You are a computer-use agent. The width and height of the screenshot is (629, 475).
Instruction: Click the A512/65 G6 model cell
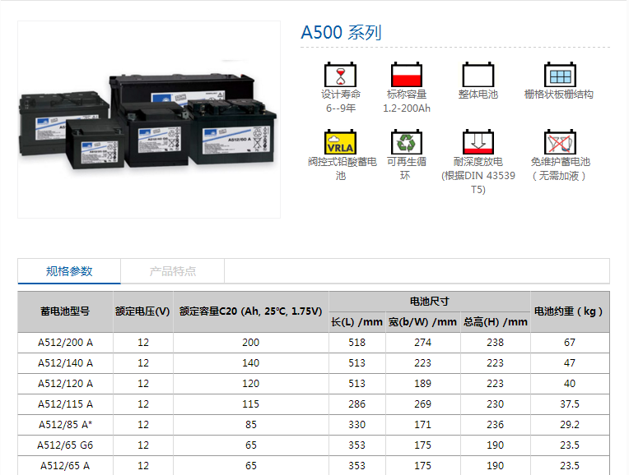pos(65,445)
